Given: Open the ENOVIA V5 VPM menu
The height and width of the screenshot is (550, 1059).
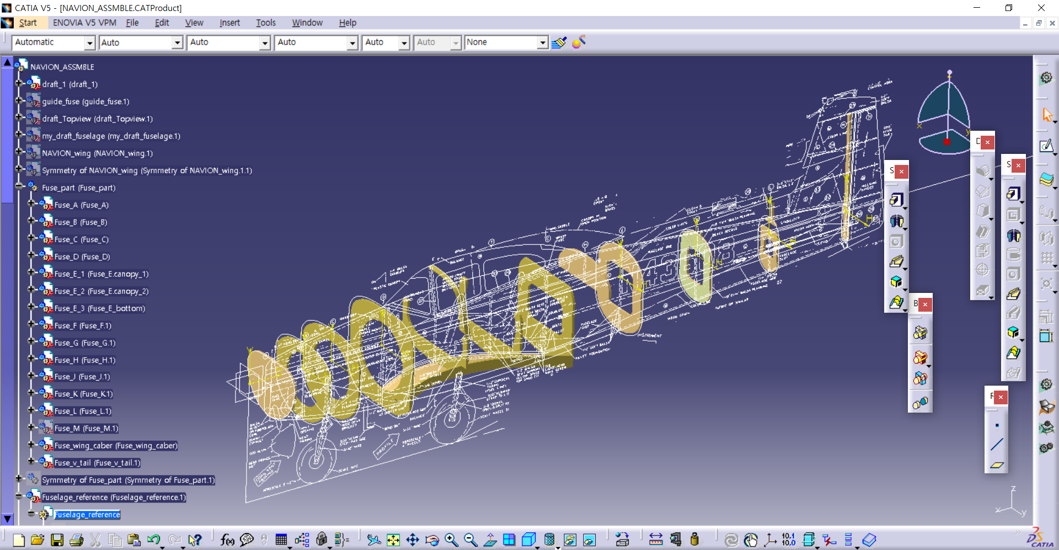Looking at the screenshot, I should click(84, 23).
